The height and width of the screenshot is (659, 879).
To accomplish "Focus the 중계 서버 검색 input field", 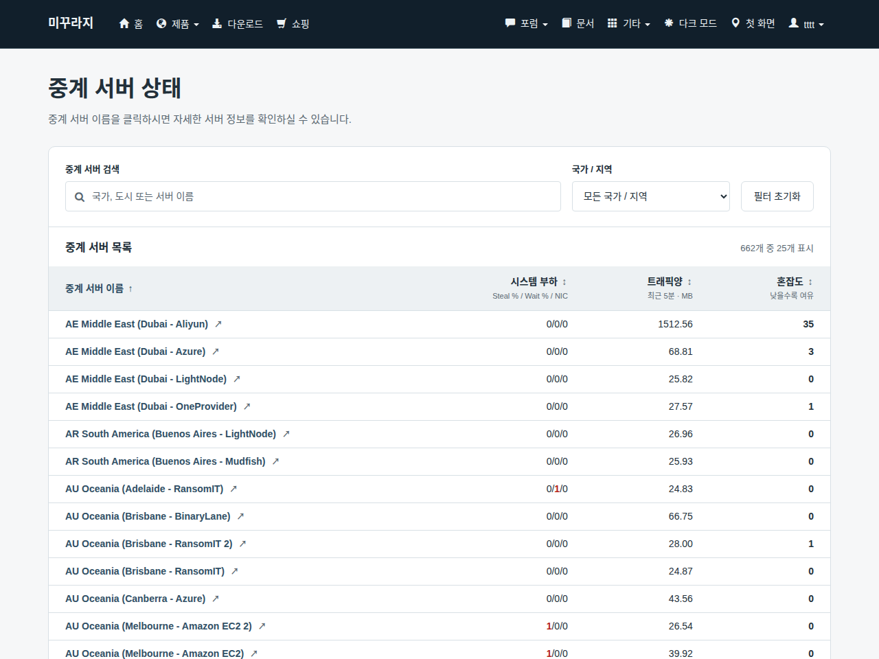I will pyautogui.click(x=313, y=196).
